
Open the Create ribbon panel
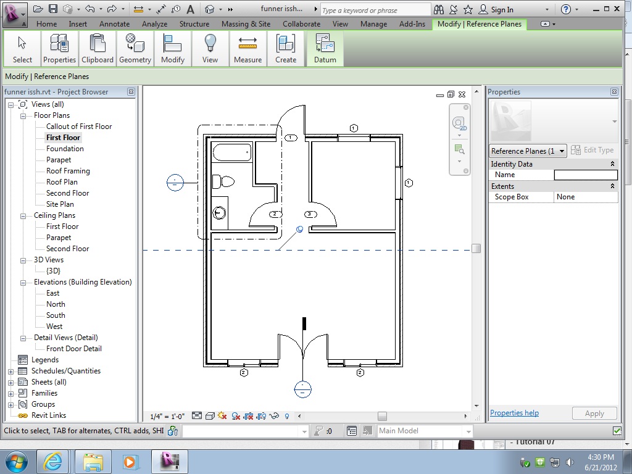point(286,49)
